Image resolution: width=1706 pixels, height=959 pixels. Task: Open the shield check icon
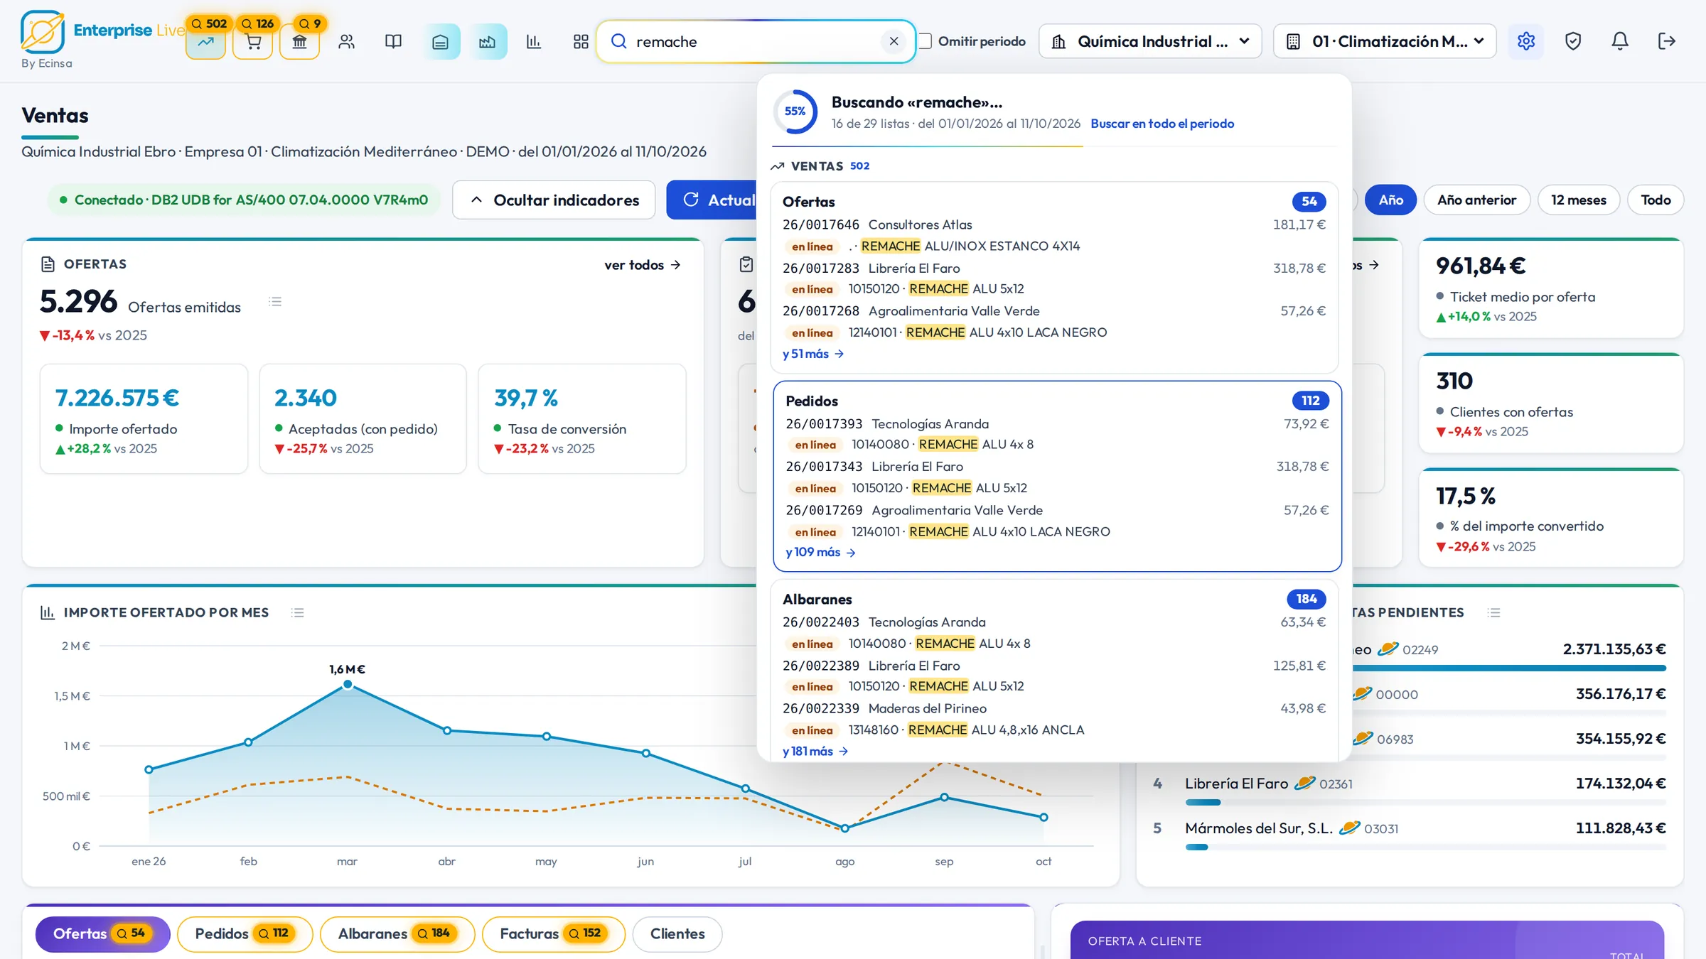[1573, 41]
